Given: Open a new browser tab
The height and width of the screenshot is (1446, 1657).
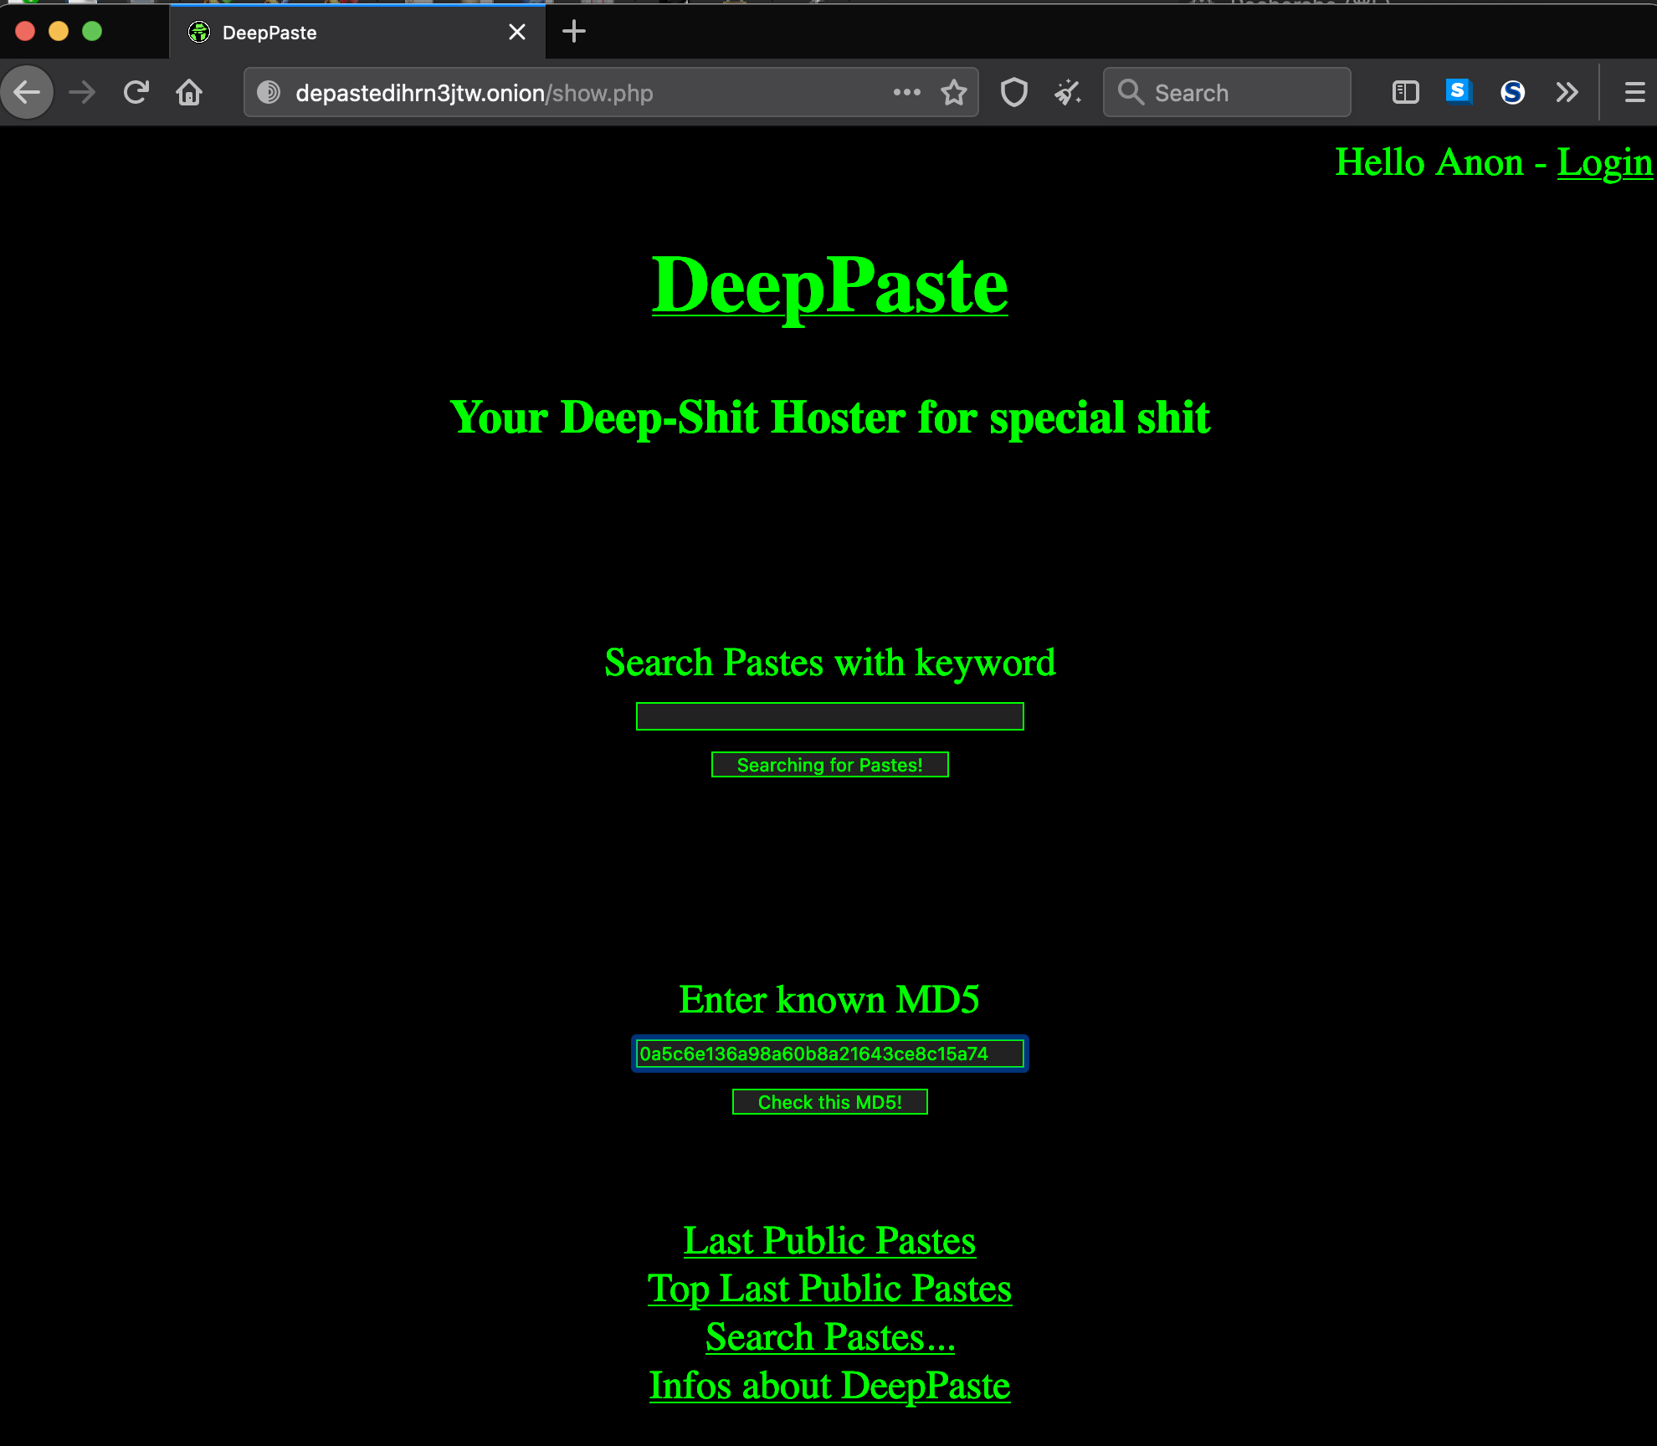Looking at the screenshot, I should [x=574, y=32].
